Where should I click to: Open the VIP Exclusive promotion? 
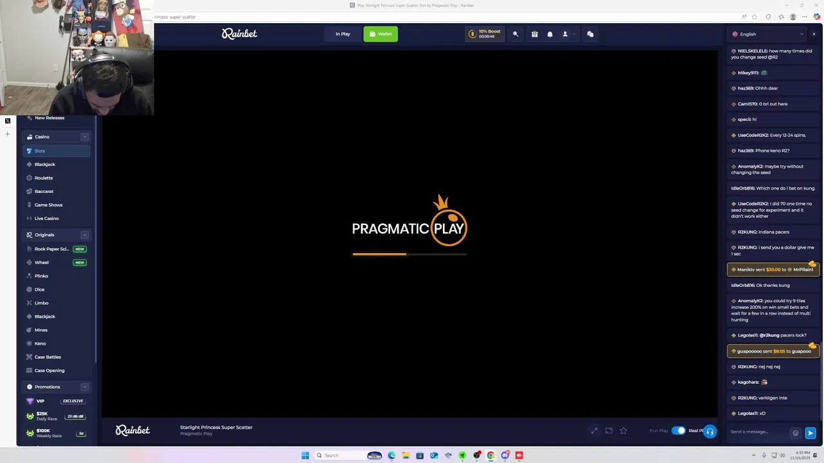(x=57, y=401)
